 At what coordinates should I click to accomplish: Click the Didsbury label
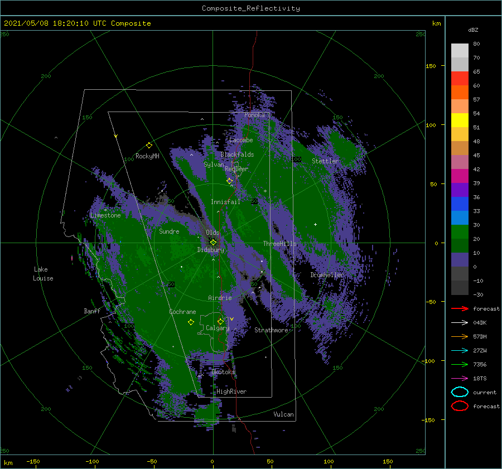click(x=211, y=250)
